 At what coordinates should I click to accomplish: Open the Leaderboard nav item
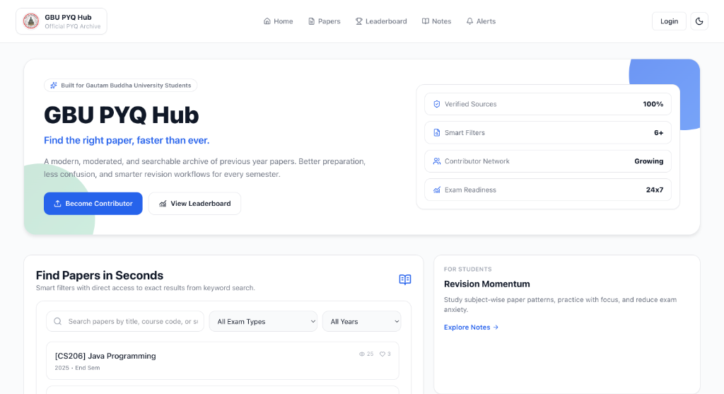pyautogui.click(x=381, y=21)
